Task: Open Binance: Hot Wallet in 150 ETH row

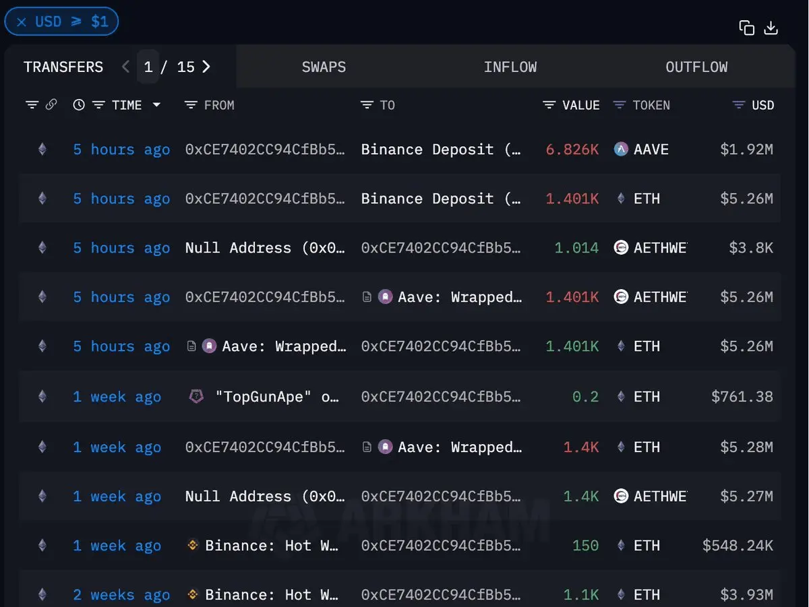Action: (x=272, y=546)
